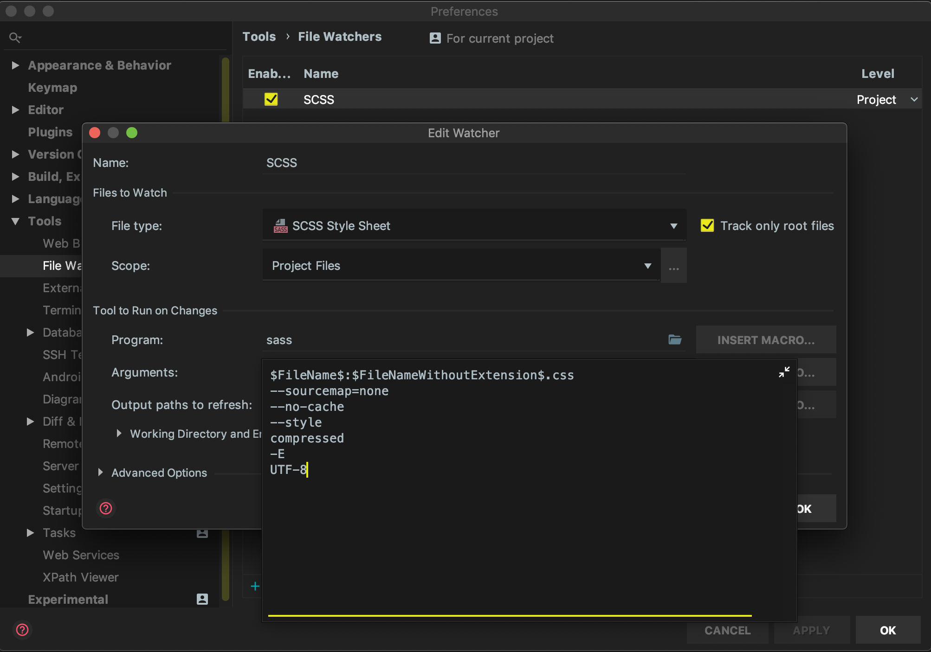Viewport: 931px width, 652px height.
Task: Select Experimental in settings tree
Action: 68,600
